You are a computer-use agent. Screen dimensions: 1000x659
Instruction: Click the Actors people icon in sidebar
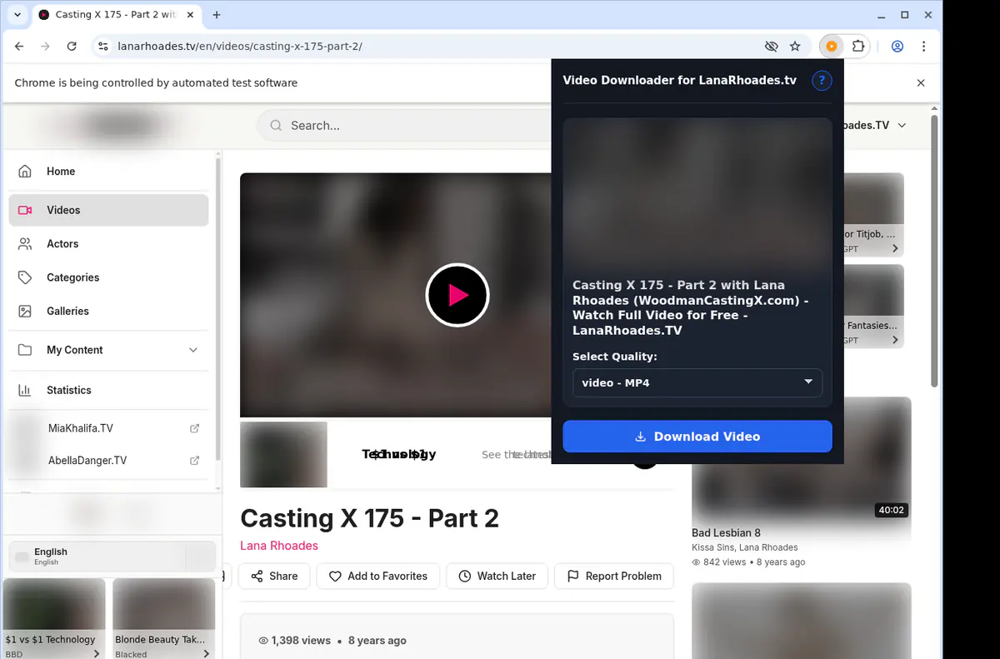[x=25, y=244]
